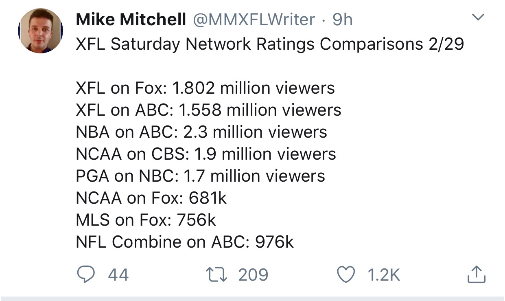Tap the 1.2K likes count
The image size is (505, 301).
pyautogui.click(x=383, y=275)
